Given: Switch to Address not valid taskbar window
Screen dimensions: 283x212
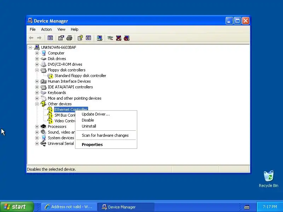Looking at the screenshot, I should [x=69, y=207].
